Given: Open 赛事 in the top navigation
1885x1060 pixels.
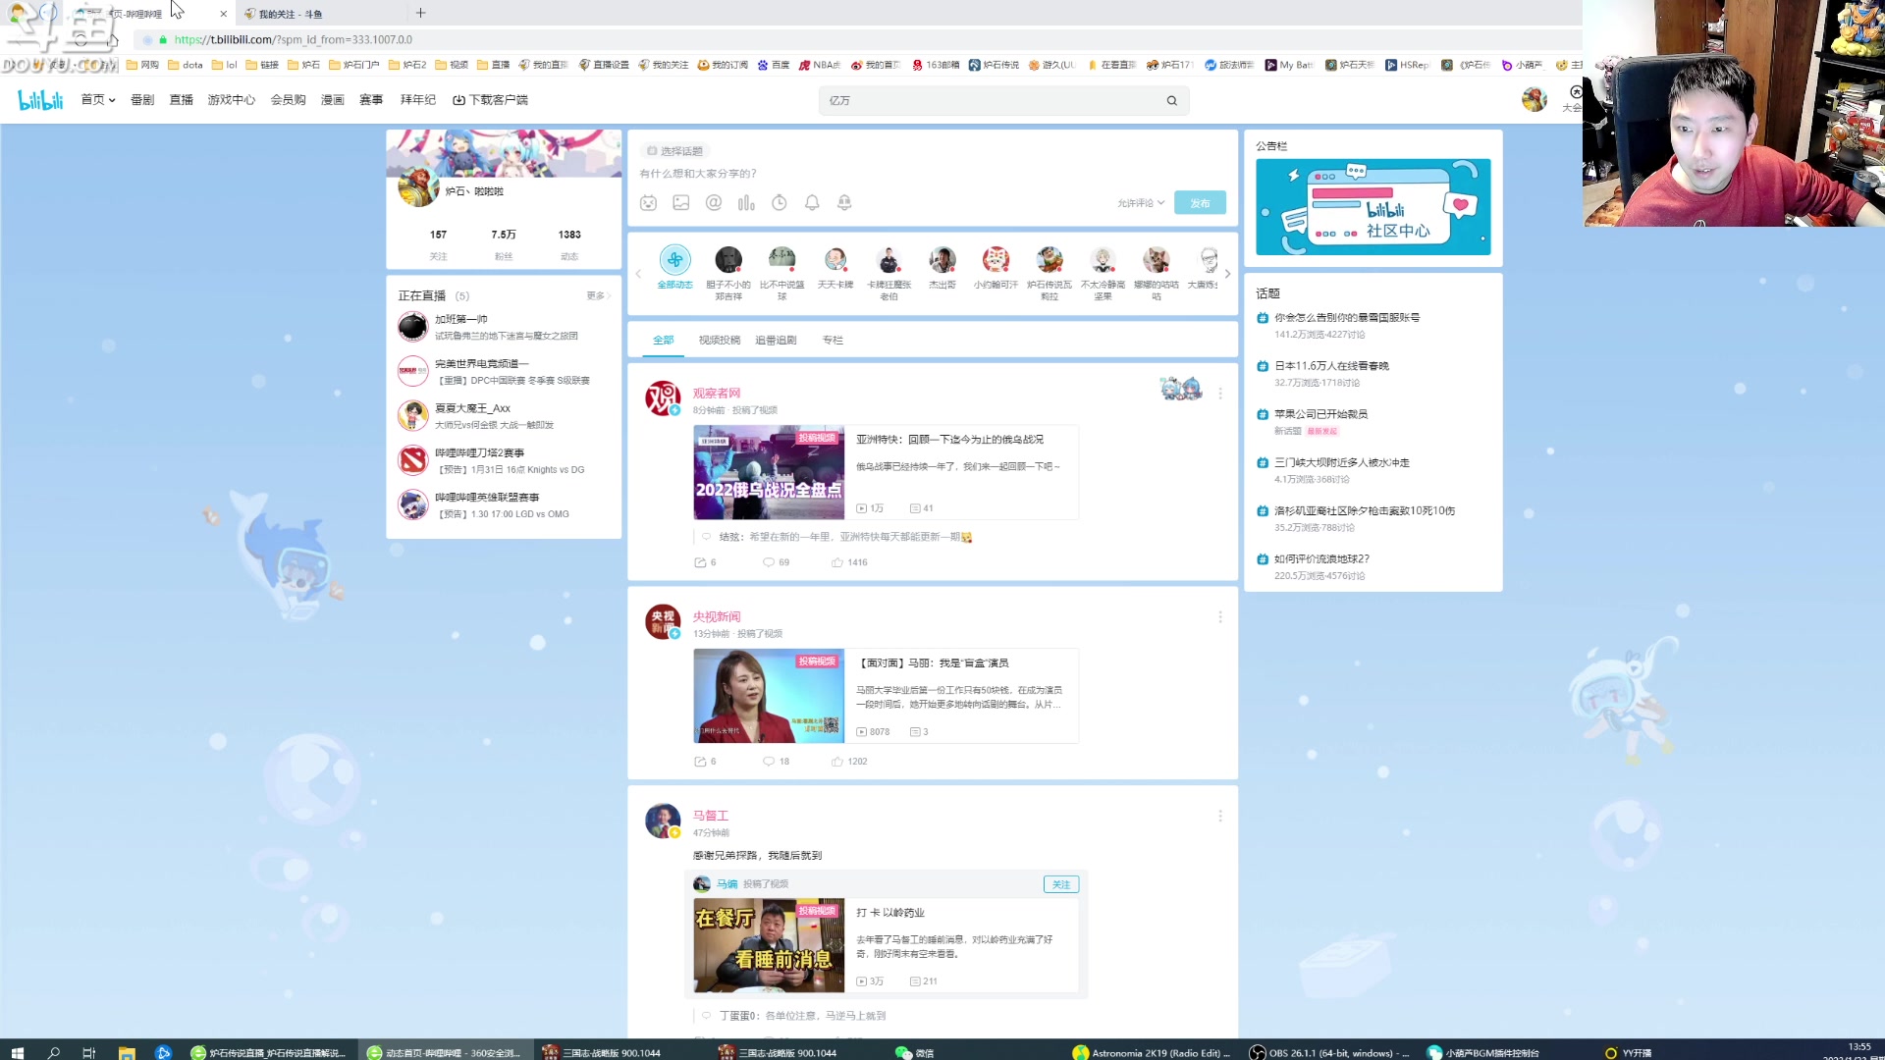Looking at the screenshot, I should click(x=371, y=100).
